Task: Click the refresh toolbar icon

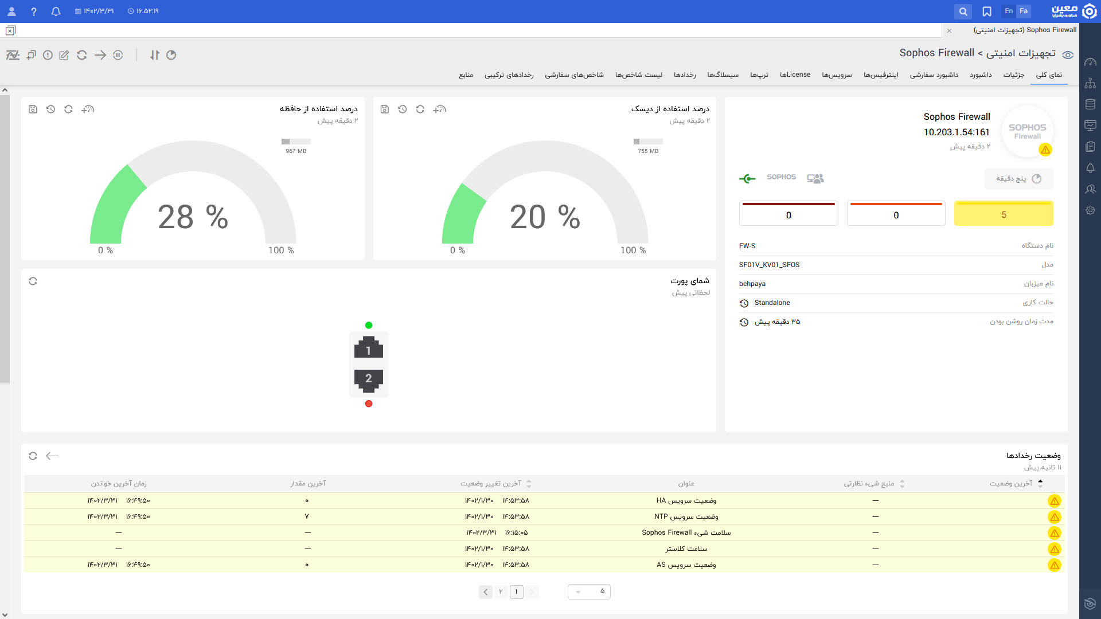Action: (82, 55)
